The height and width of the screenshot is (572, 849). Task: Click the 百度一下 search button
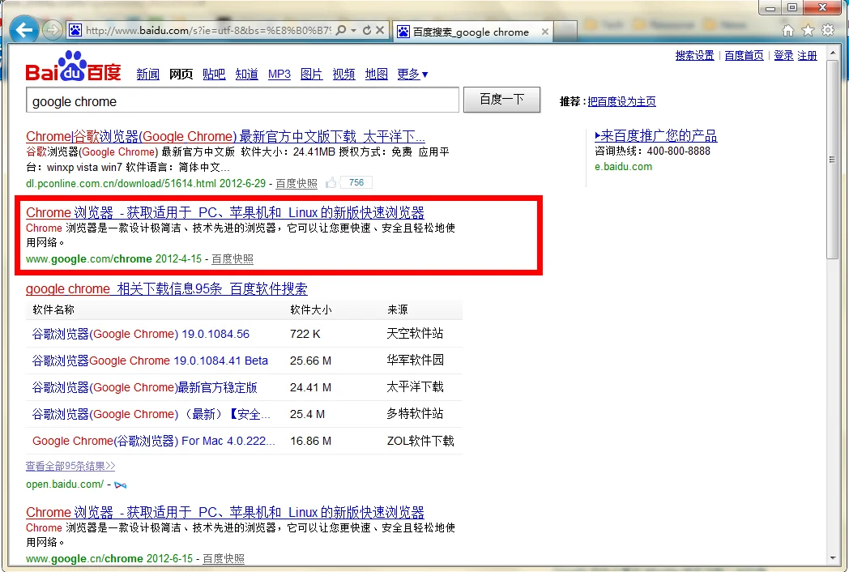[502, 100]
